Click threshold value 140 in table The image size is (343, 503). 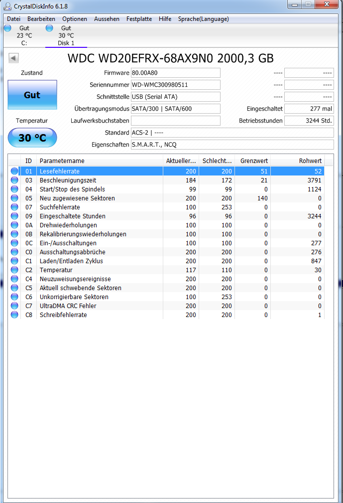point(262,198)
